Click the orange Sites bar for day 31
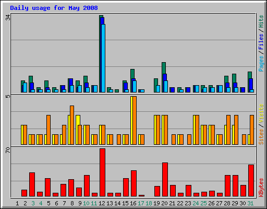The width and height of the screenshot is (267, 209). [x=252, y=130]
